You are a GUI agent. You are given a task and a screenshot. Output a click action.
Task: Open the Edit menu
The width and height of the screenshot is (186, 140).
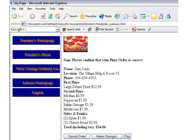point(21,9)
